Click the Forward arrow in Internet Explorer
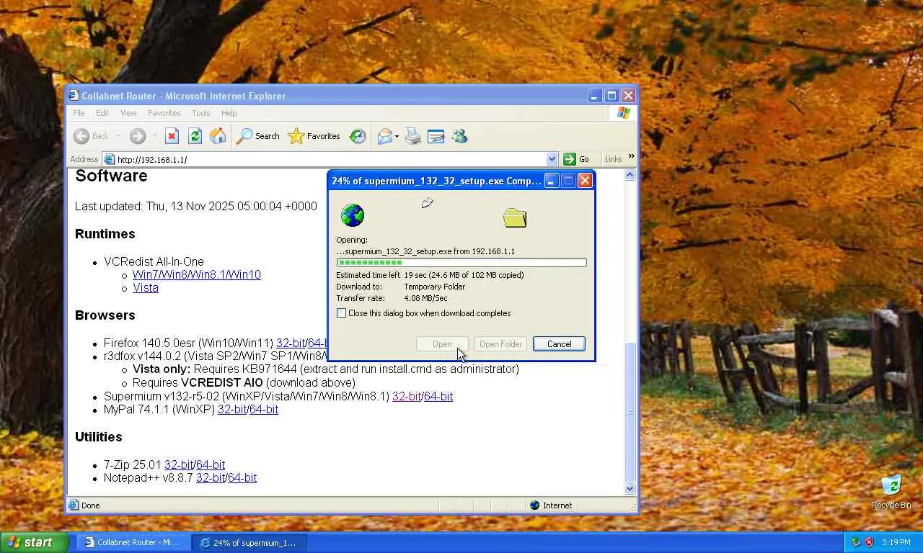 pyautogui.click(x=138, y=136)
